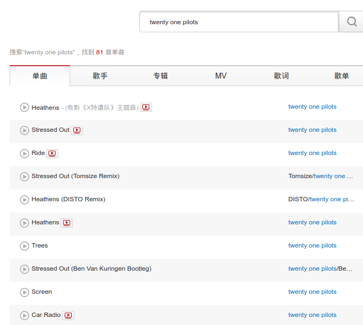
Task: Focus the search box containing twenty one pilots
Action: 239,22
